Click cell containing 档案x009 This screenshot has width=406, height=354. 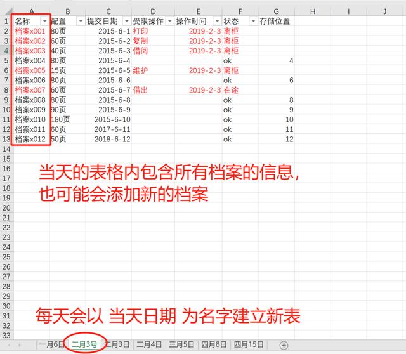click(x=31, y=110)
